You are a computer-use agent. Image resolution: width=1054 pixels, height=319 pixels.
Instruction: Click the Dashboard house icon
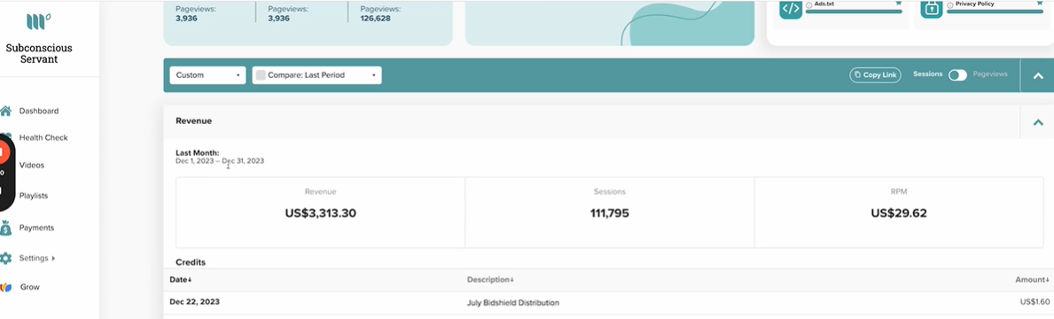pos(5,111)
